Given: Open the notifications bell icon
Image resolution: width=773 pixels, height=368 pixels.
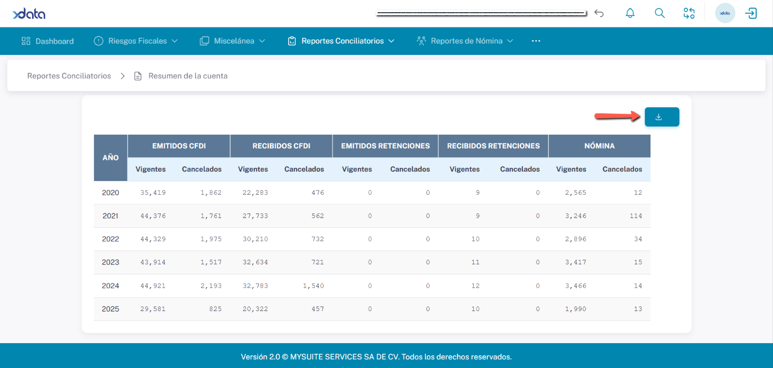Looking at the screenshot, I should click(630, 14).
